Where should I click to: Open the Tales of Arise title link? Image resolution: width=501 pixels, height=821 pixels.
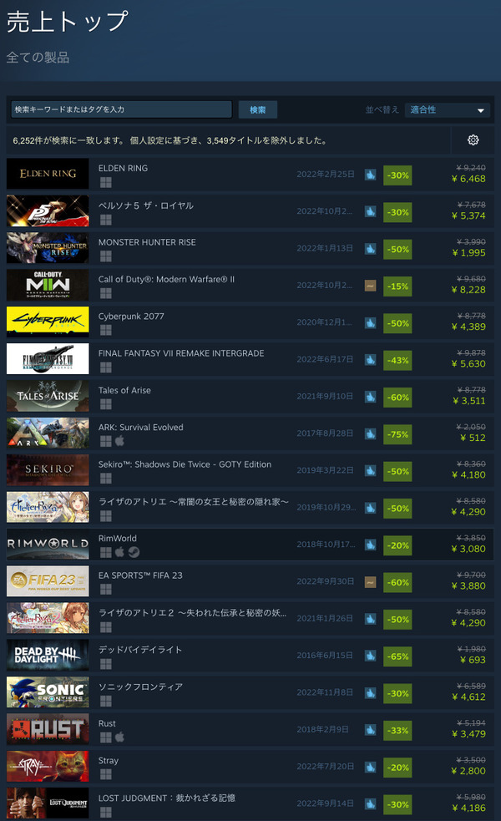click(x=124, y=391)
